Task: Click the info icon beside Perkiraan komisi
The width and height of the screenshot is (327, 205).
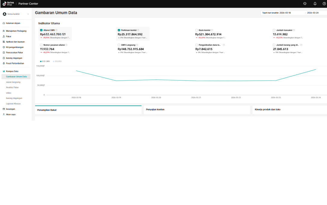Action: tap(138, 30)
